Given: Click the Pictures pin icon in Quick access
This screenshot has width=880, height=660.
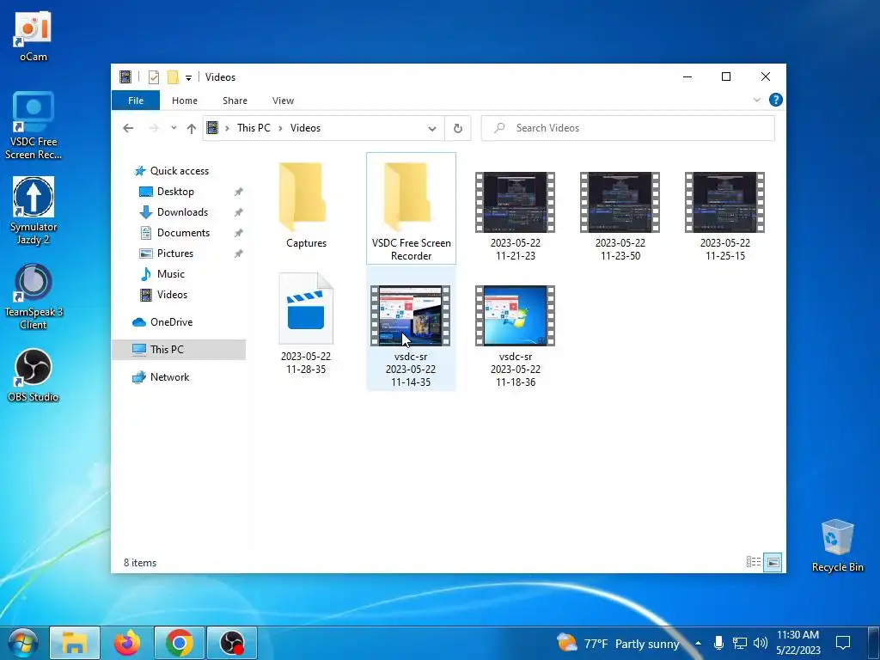Looking at the screenshot, I should [239, 254].
